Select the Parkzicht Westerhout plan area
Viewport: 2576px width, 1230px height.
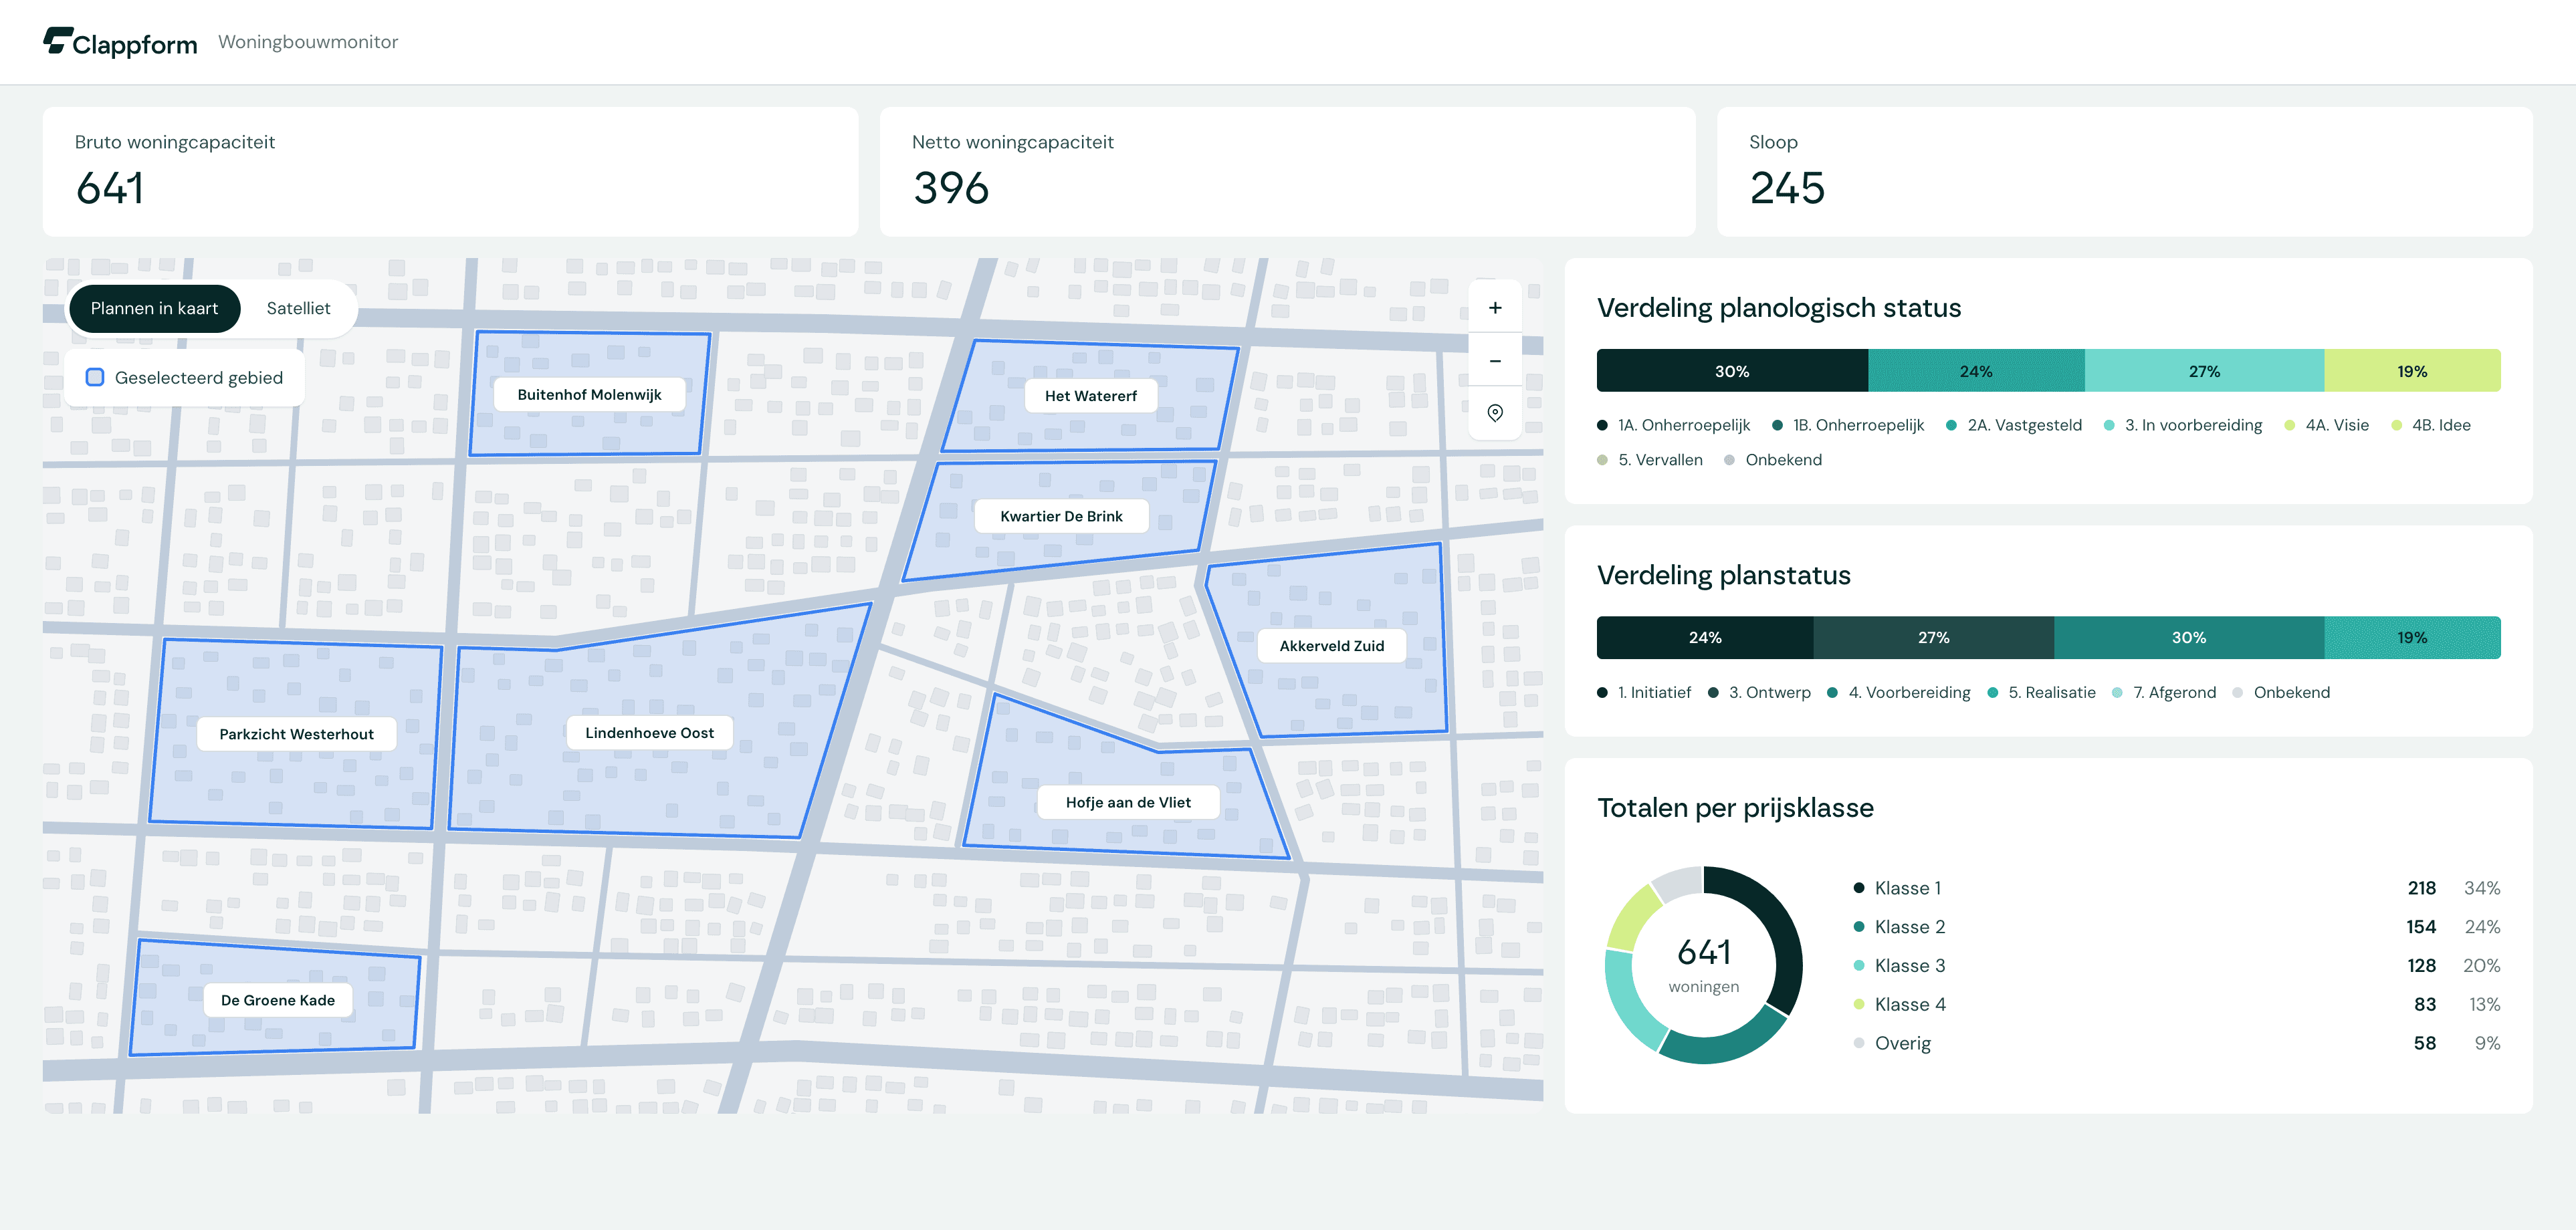pyautogui.click(x=296, y=734)
